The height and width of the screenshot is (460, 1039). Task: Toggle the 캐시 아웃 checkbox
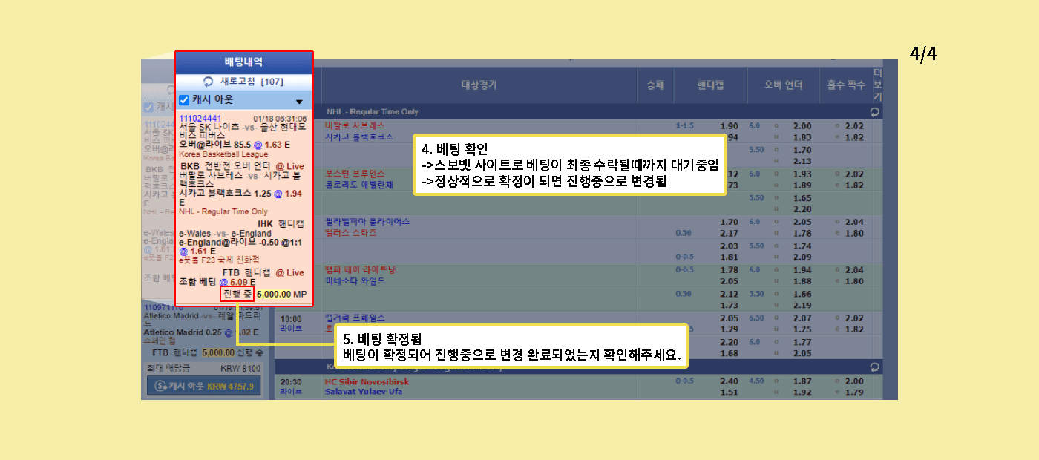click(x=184, y=100)
